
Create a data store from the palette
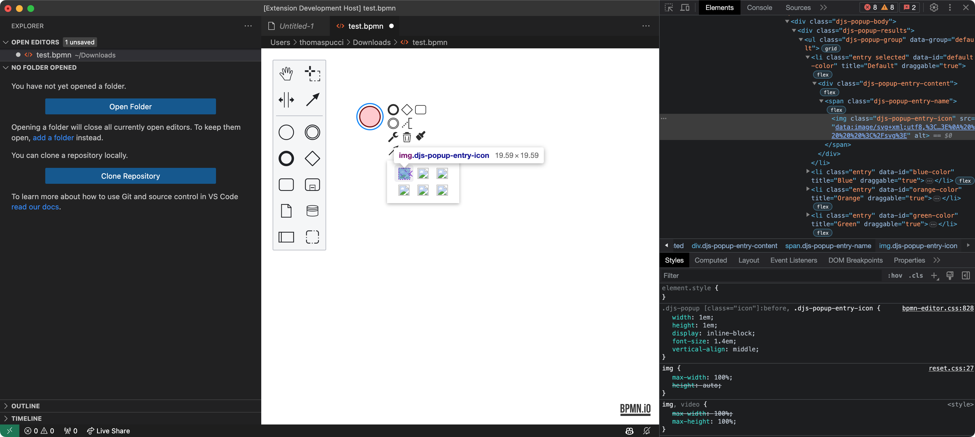(x=312, y=211)
